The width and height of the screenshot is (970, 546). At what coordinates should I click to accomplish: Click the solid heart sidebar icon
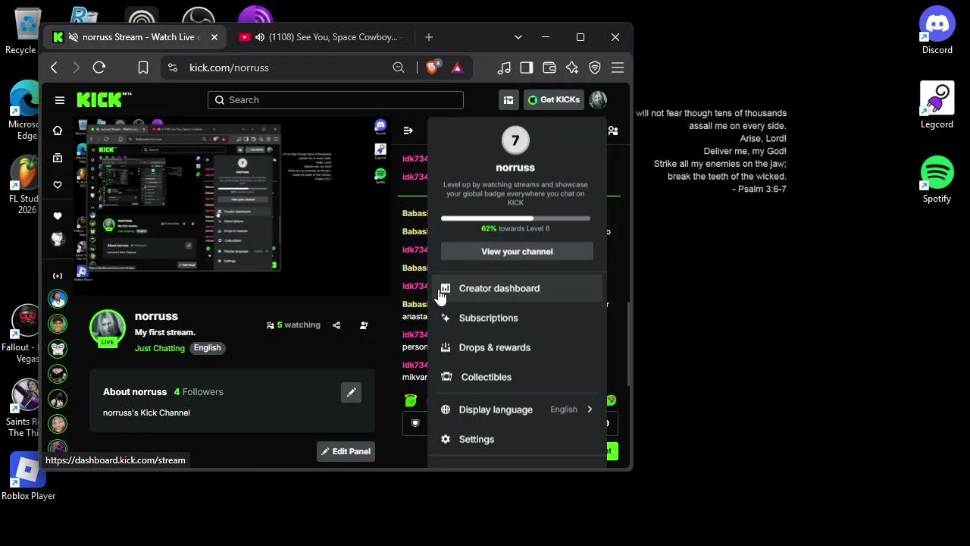[x=58, y=216]
